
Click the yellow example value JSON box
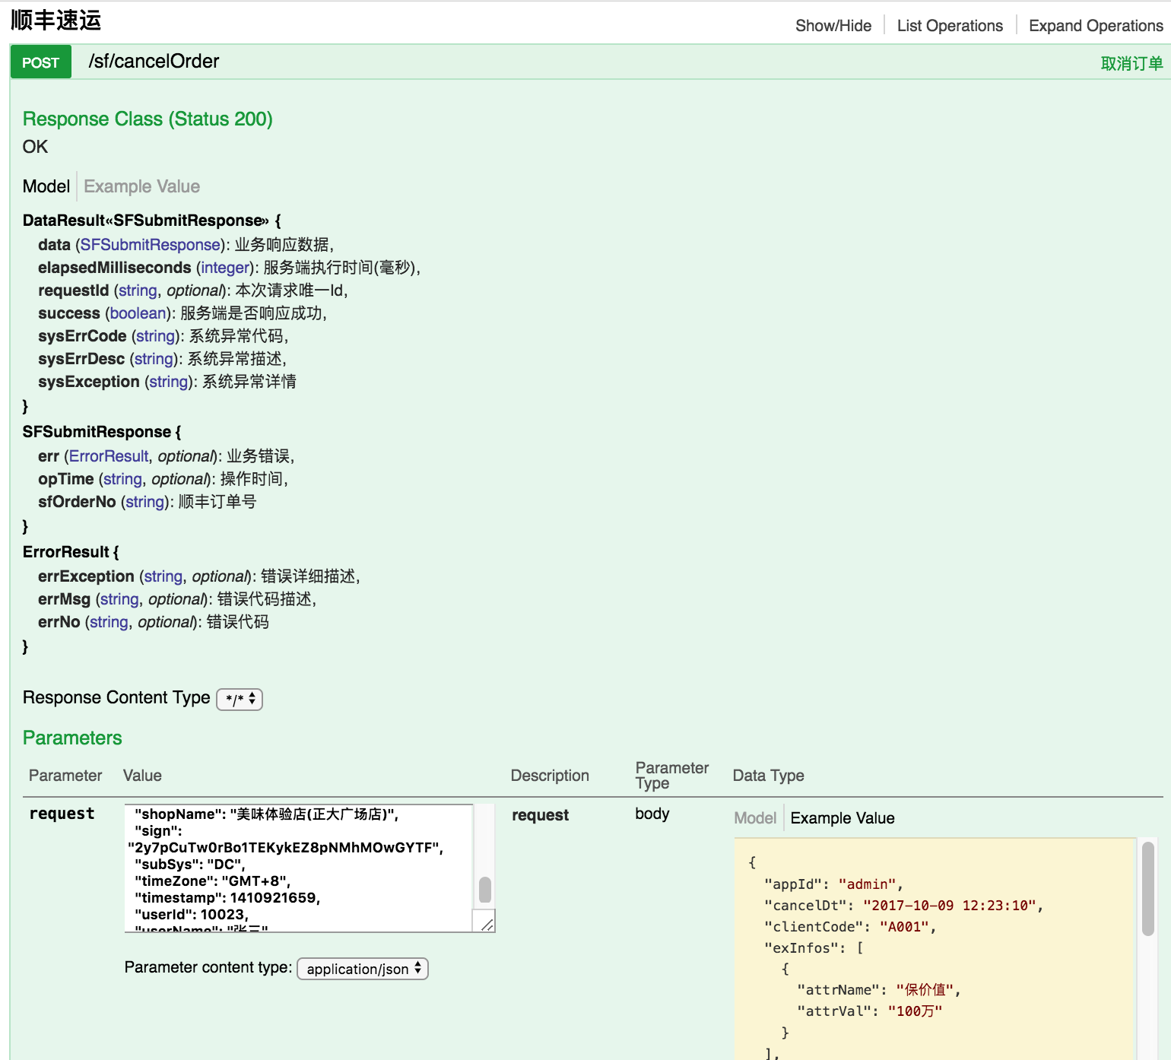click(935, 949)
